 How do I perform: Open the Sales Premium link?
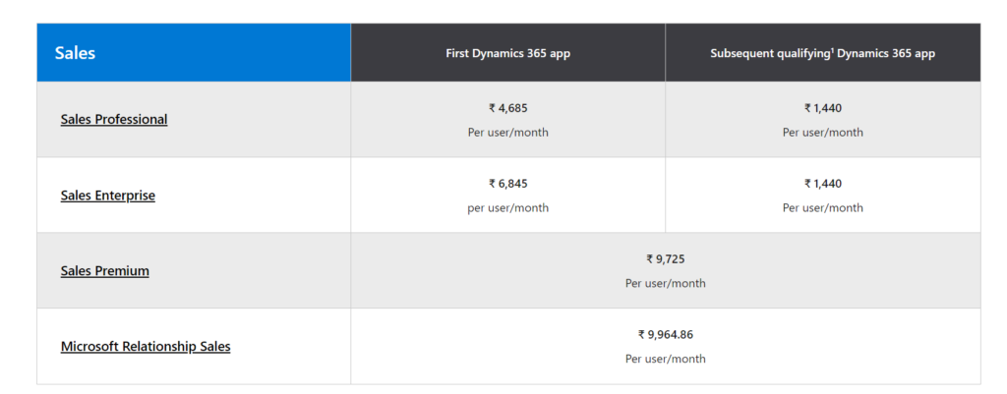click(105, 270)
